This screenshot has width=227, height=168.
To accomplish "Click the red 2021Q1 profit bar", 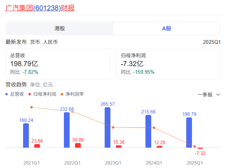I will [x=37, y=146].
